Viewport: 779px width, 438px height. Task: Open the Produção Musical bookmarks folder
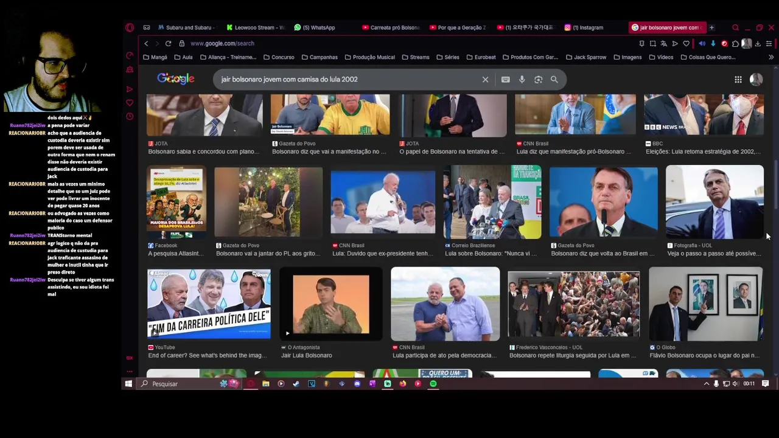pyautogui.click(x=370, y=57)
